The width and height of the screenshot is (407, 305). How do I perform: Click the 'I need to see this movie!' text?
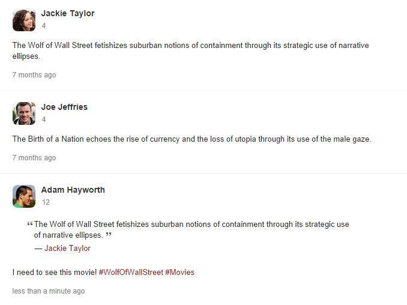tap(54, 272)
